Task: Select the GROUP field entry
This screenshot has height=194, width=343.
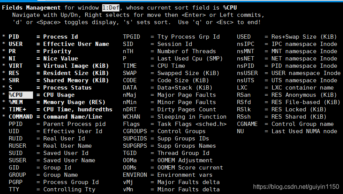Action: pyautogui.click(x=17, y=175)
